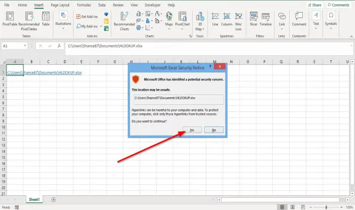The height and width of the screenshot is (210, 355).
Task: Select the Sheet1 tab
Action: coord(34,199)
